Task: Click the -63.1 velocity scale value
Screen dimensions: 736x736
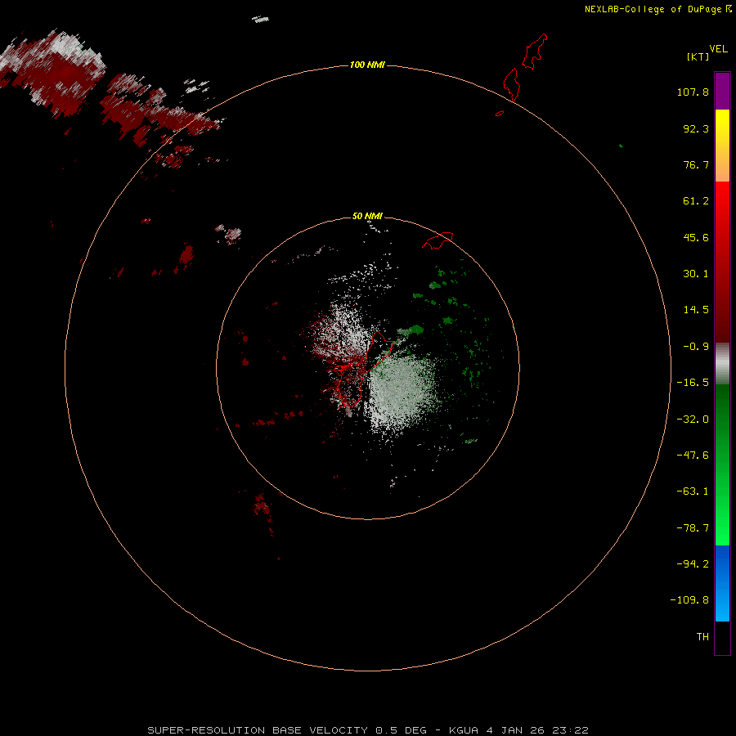Action: pyautogui.click(x=693, y=491)
